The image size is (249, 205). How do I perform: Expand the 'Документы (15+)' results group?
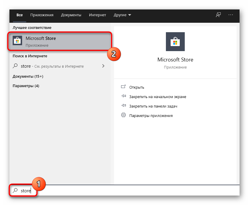28,76
